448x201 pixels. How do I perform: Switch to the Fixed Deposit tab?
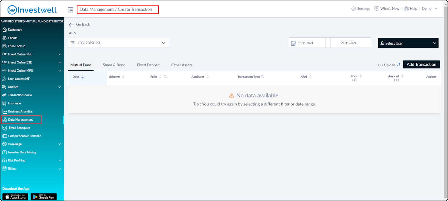(x=148, y=65)
